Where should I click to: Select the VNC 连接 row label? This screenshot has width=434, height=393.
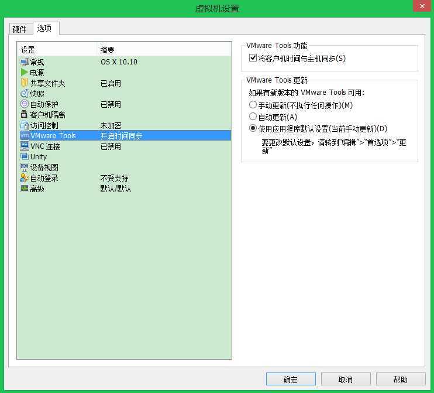click(45, 146)
